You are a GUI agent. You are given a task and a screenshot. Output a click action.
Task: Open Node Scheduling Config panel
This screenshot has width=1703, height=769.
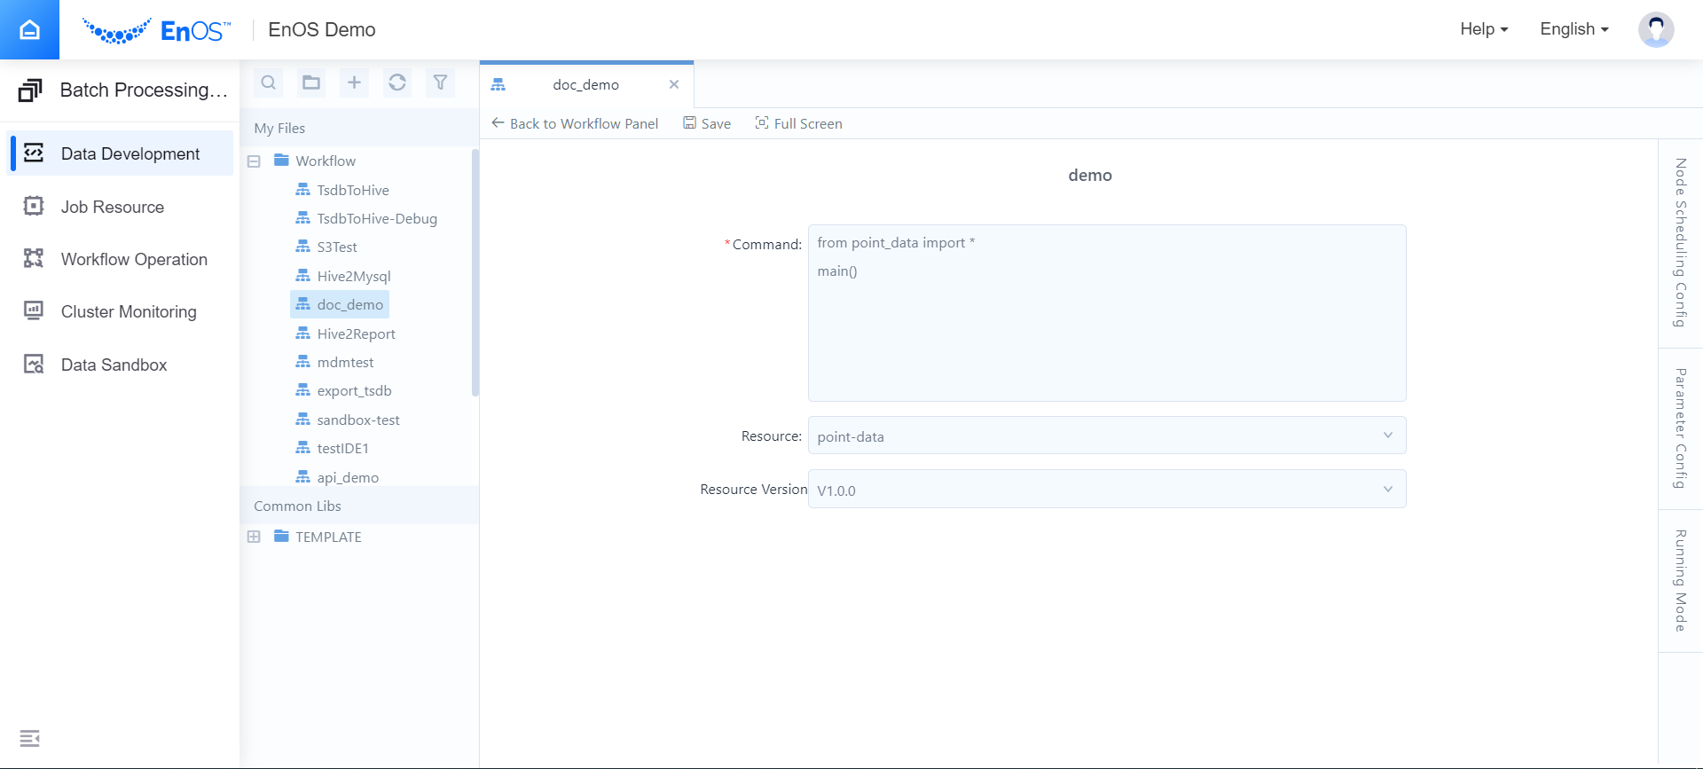[1681, 243]
